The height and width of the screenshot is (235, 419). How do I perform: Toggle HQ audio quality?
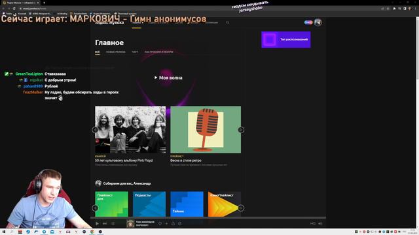click(313, 223)
